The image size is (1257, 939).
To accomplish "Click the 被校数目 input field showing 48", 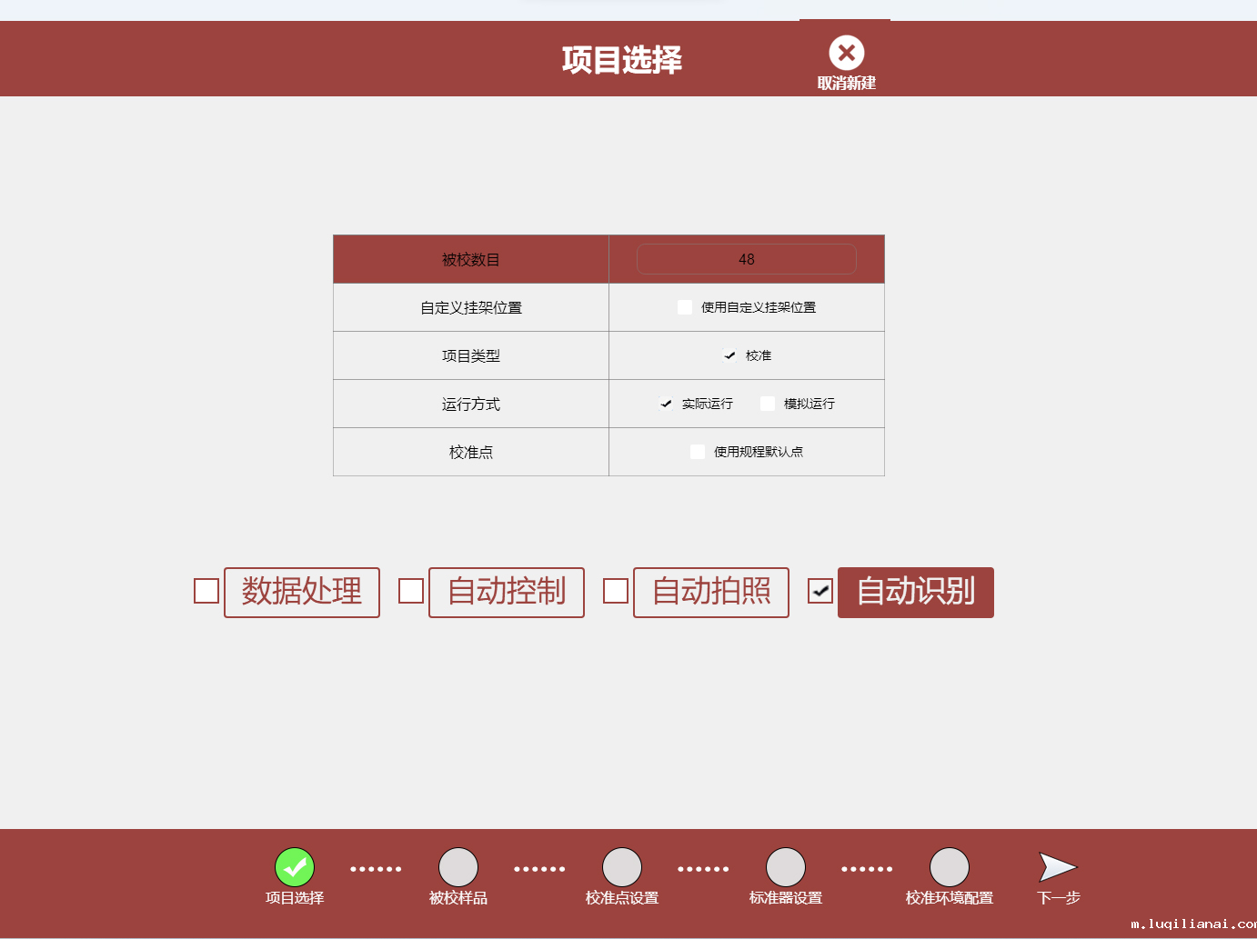I will tap(746, 259).
